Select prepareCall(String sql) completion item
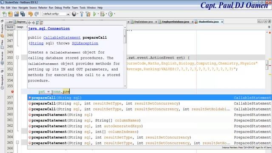Viewport: 272px width, 153px height. pyautogui.click(x=150, y=98)
